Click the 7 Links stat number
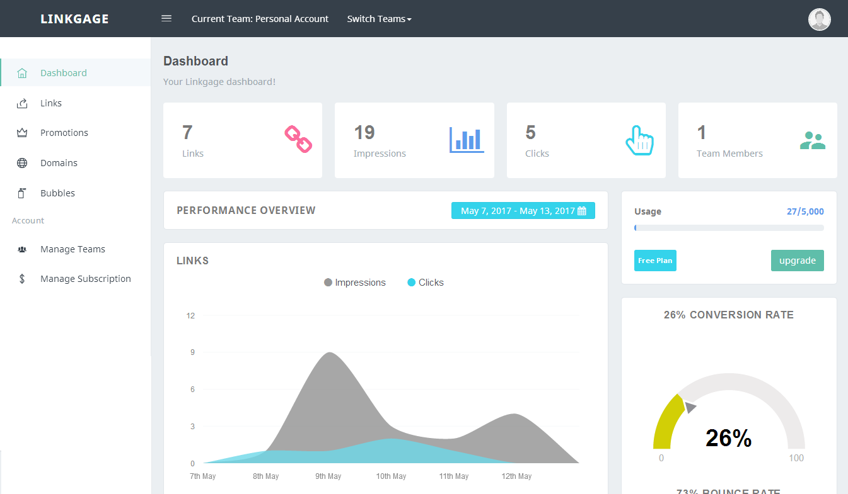This screenshot has width=848, height=494. pyautogui.click(x=187, y=133)
